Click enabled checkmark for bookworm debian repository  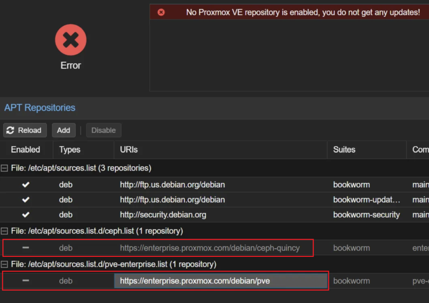26,185
